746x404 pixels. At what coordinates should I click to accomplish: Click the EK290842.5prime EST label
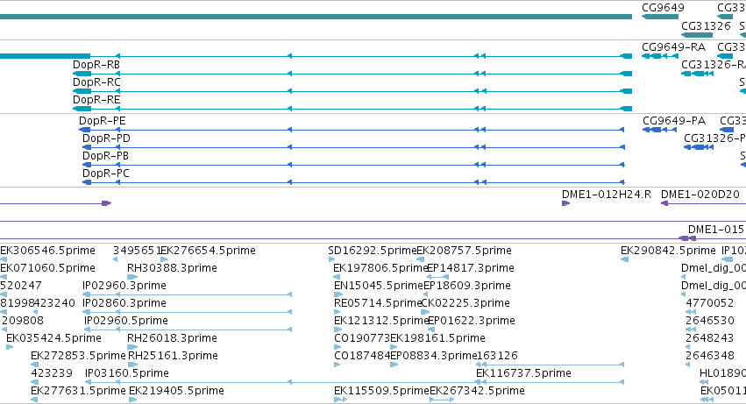point(668,251)
